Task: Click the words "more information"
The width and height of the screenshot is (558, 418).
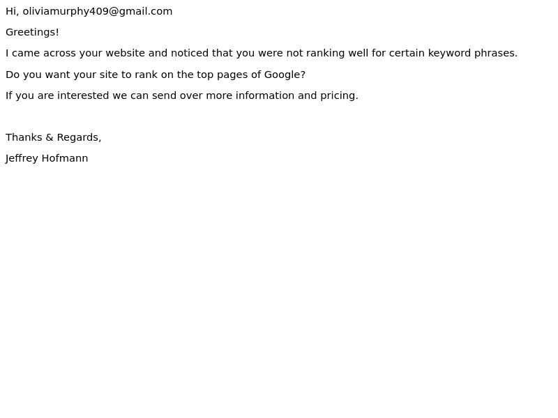Action: click(x=250, y=95)
